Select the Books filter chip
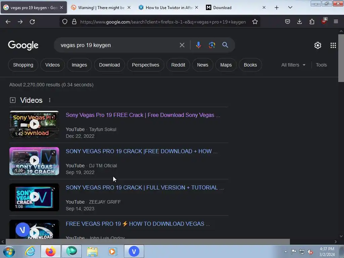344x258 pixels. [250, 65]
